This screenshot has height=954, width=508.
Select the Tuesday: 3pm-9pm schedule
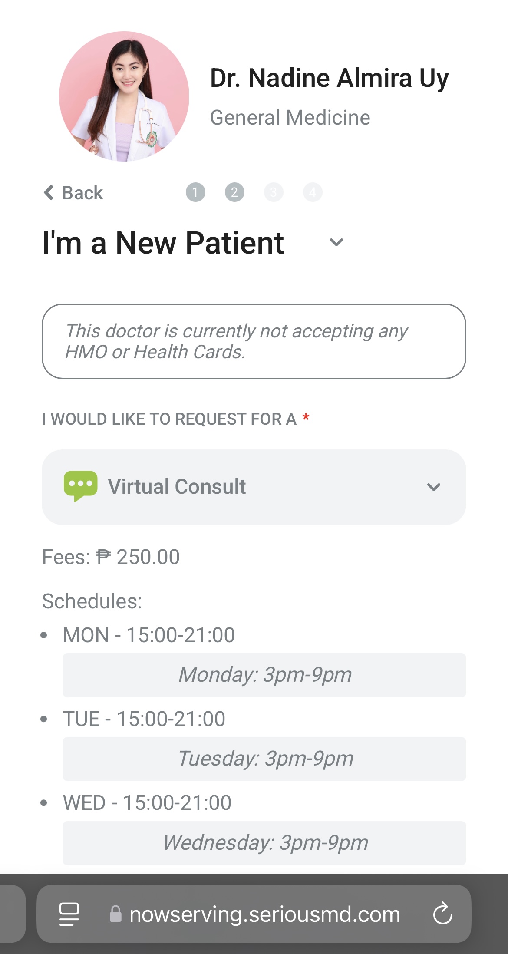click(264, 759)
